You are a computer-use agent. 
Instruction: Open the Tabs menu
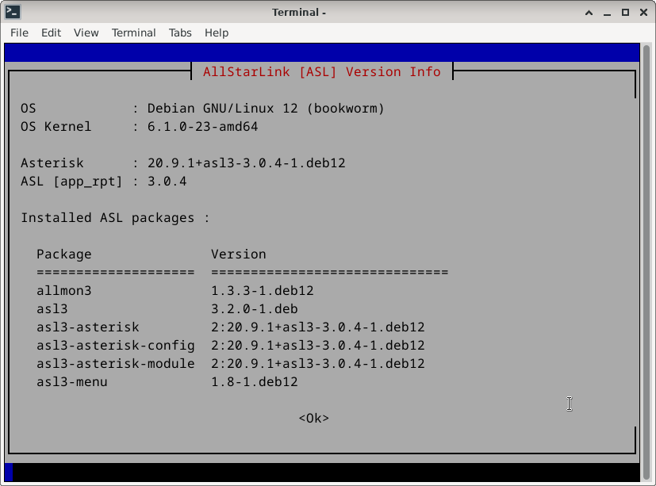pyautogui.click(x=180, y=33)
